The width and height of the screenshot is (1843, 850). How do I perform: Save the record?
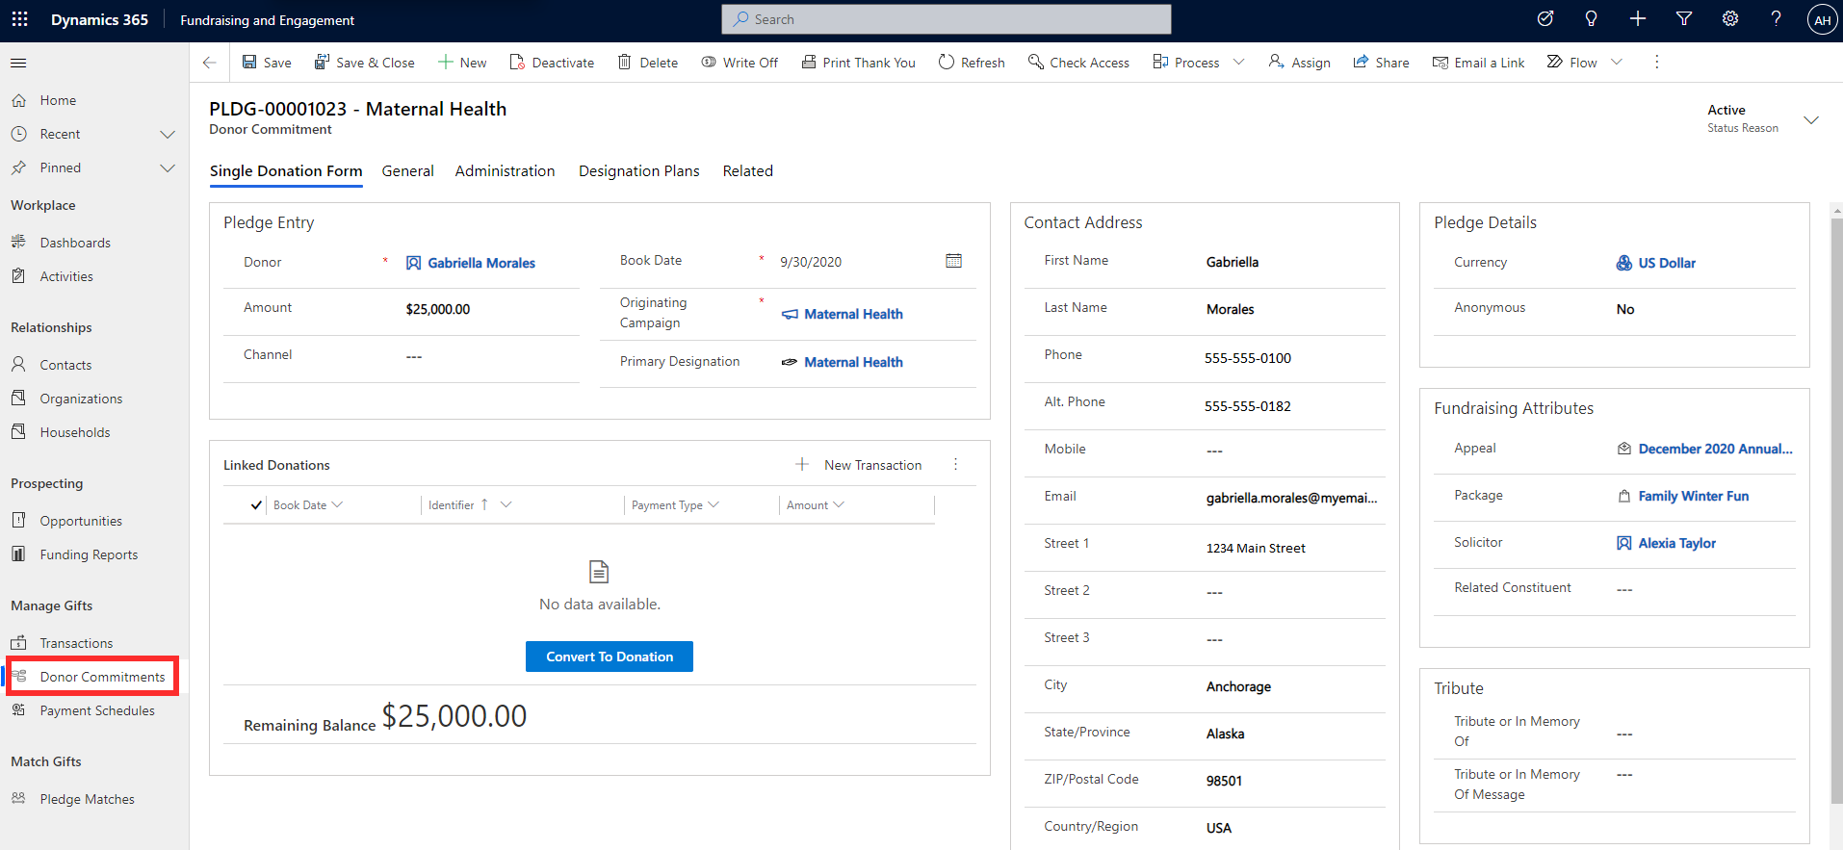click(267, 63)
